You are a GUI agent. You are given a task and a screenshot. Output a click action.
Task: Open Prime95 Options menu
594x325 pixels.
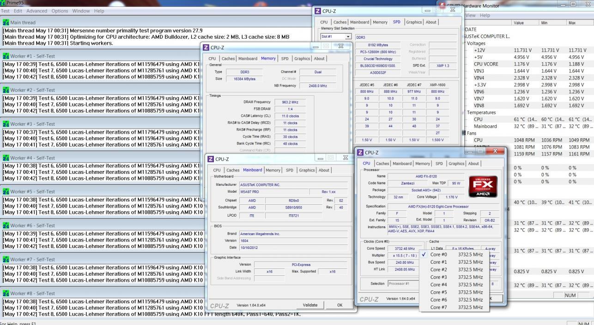60,11
